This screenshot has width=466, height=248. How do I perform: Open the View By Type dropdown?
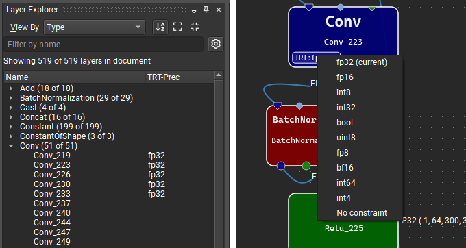pos(95,27)
